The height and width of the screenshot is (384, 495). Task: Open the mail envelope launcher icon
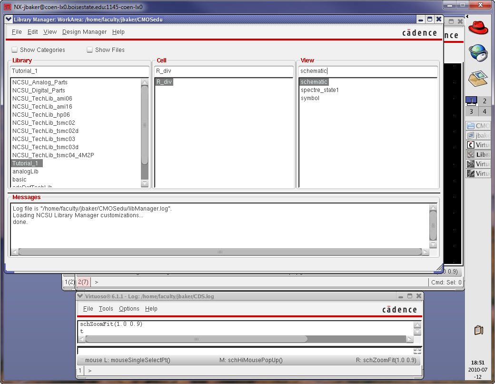pos(478,79)
